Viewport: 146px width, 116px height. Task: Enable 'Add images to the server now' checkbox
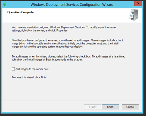coord(13,69)
